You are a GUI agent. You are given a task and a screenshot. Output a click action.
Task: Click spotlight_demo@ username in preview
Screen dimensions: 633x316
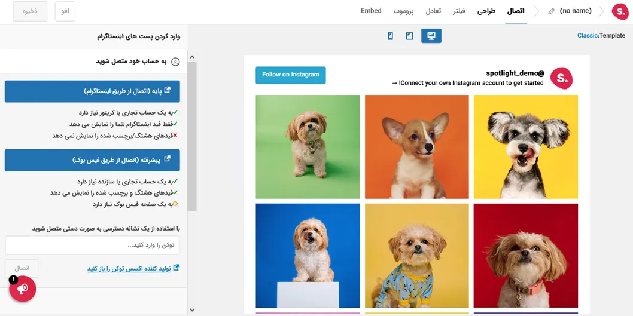(x=516, y=73)
